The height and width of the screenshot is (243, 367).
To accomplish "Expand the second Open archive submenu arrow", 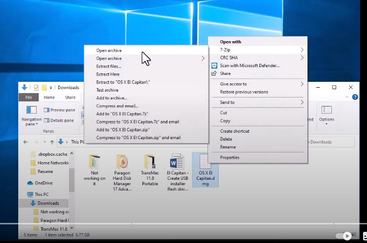I will tap(203, 58).
